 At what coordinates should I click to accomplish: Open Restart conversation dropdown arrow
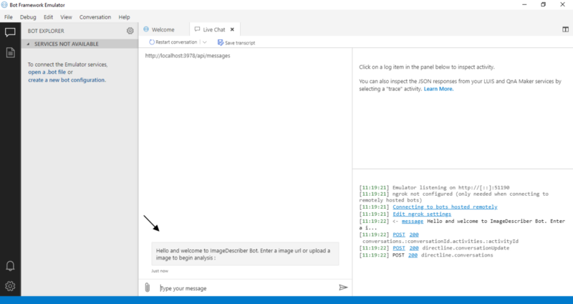(205, 42)
